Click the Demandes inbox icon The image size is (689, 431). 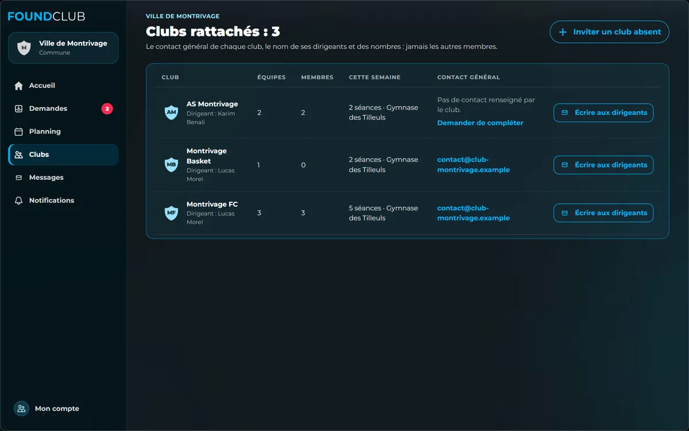[x=18, y=109]
